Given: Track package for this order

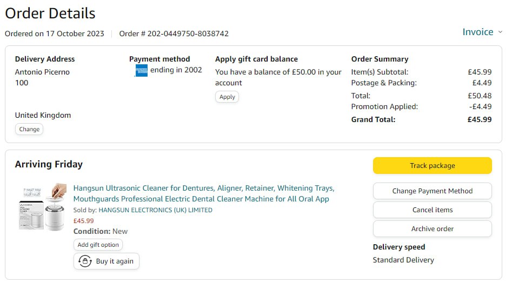Looking at the screenshot, I should 432,166.
